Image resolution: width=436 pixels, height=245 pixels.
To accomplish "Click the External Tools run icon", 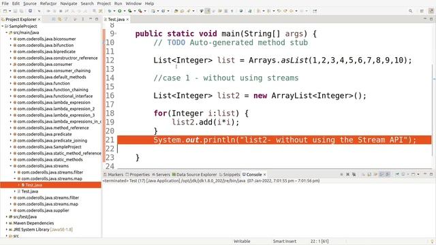I will click(x=140, y=11).
